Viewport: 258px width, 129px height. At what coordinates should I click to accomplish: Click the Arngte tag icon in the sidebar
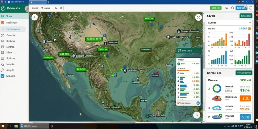click(2, 70)
